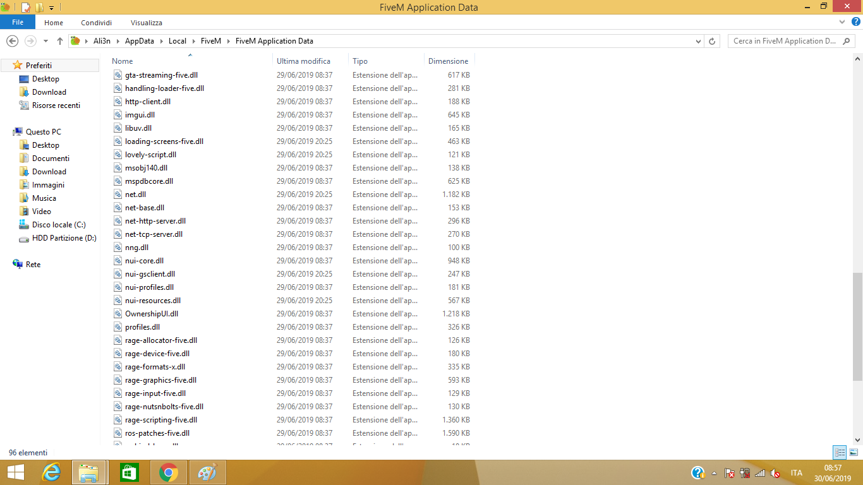Click the vertical scrollbar thumb

[x=857, y=326]
